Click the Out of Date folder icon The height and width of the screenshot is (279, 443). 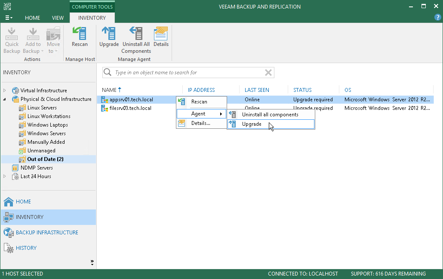coord(22,160)
